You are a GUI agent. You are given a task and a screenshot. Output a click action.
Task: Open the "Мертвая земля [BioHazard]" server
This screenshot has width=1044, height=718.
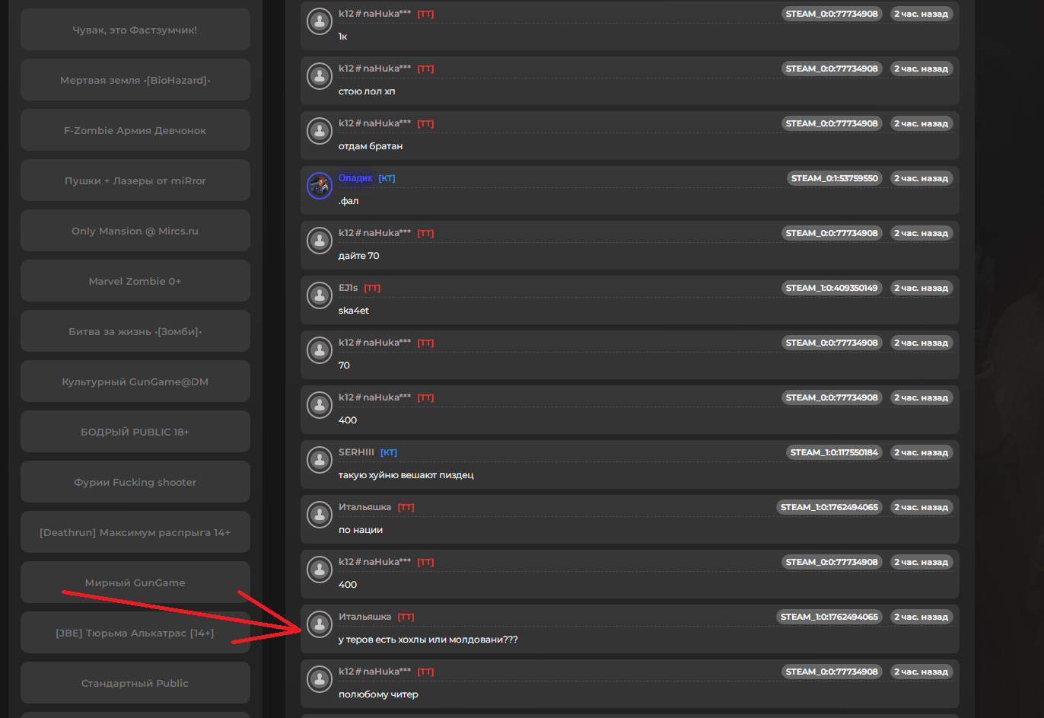[x=135, y=80]
